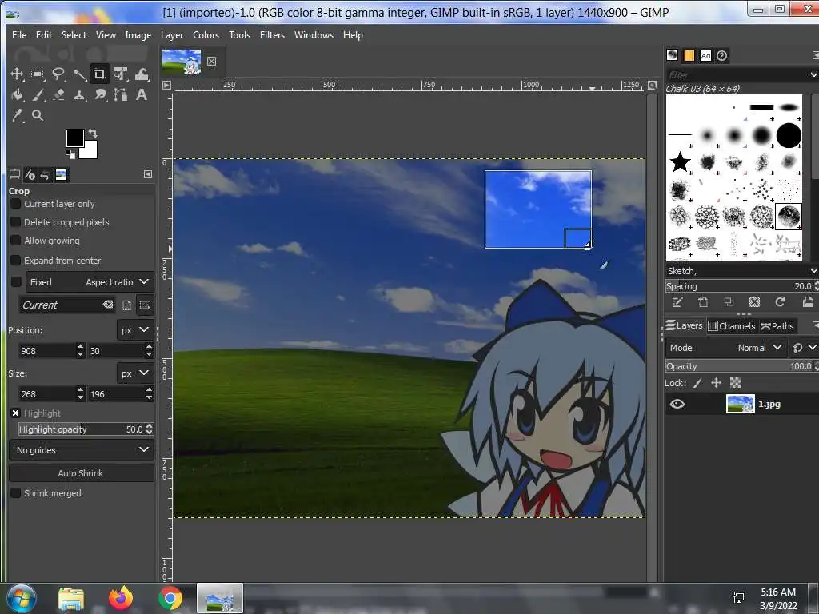Screen dimensions: 819x614
Task: Hide the 1.jpg layer with eye icon
Action: point(677,404)
